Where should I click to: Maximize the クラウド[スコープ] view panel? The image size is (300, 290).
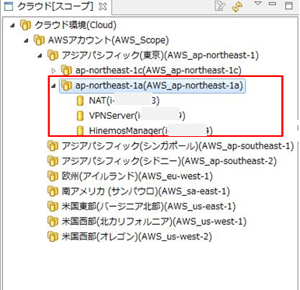[289, 5]
